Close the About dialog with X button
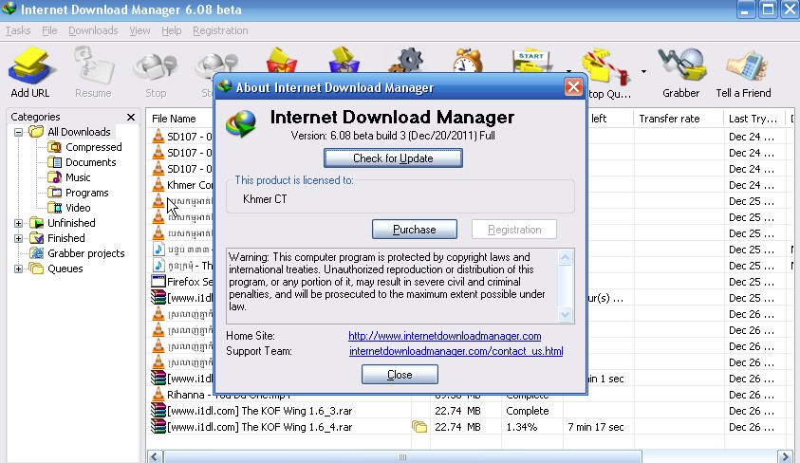The width and height of the screenshot is (800, 463). (573, 87)
